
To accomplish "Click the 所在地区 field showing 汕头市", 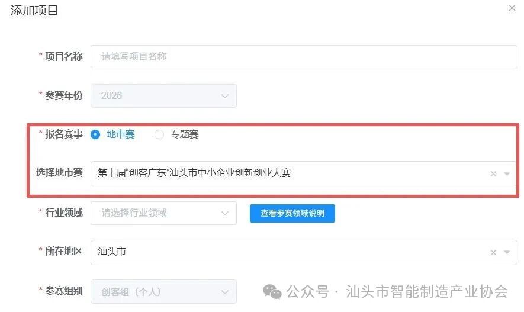I will click(304, 253).
